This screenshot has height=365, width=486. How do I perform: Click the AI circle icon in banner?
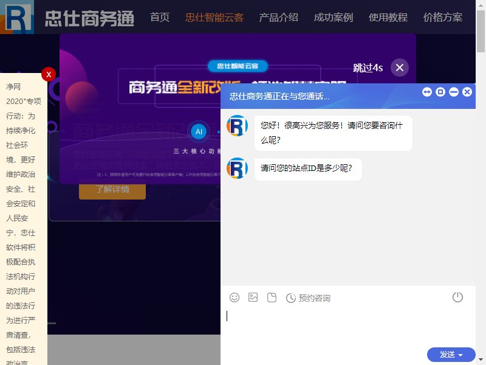tap(199, 131)
